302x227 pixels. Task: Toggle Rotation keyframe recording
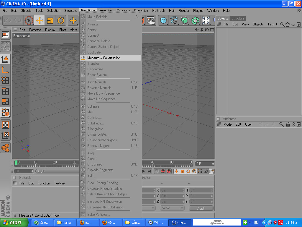coord(188,171)
